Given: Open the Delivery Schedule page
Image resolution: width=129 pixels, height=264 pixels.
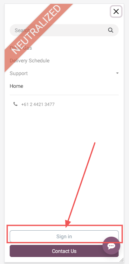Looking at the screenshot, I should (30, 61).
